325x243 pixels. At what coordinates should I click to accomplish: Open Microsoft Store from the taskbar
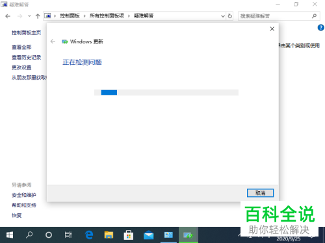click(129, 235)
